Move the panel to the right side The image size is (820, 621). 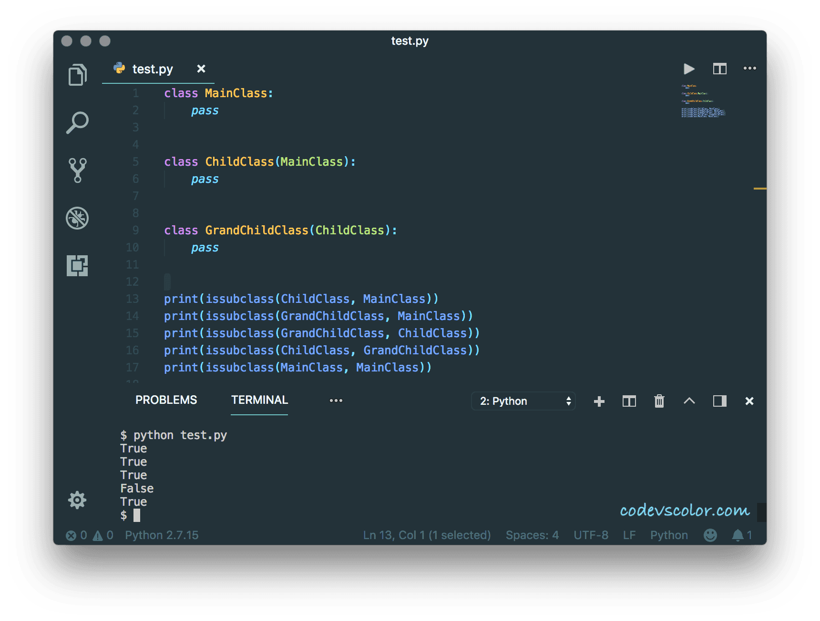pyautogui.click(x=720, y=401)
